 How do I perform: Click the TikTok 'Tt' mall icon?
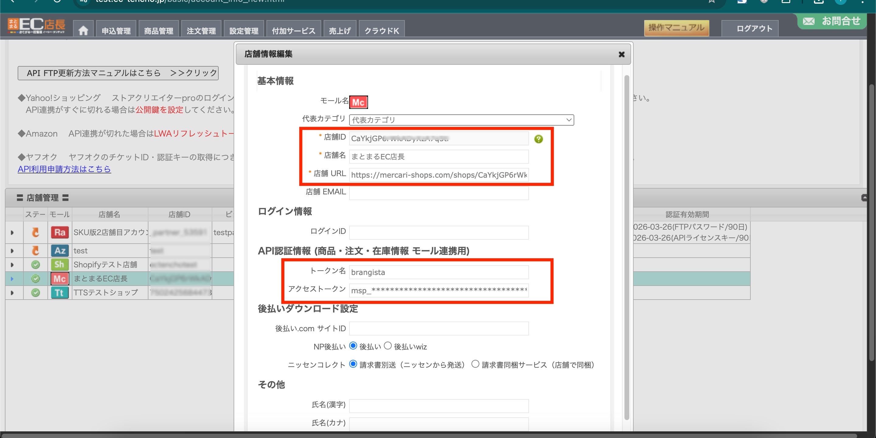[x=60, y=292]
